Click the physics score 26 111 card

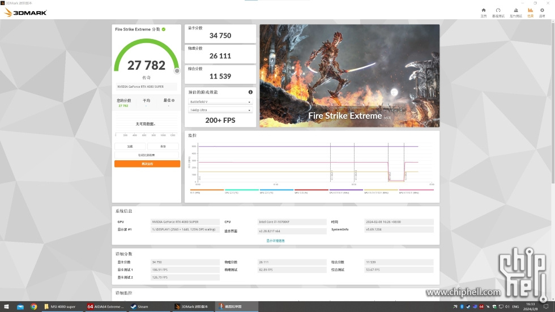[220, 54]
